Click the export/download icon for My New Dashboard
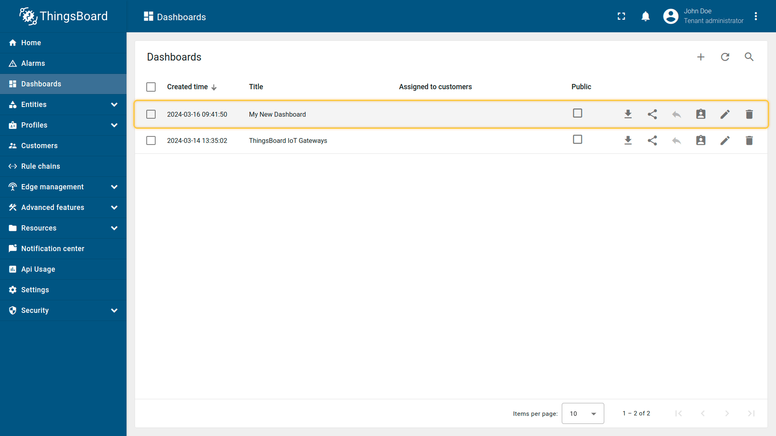 (627, 114)
